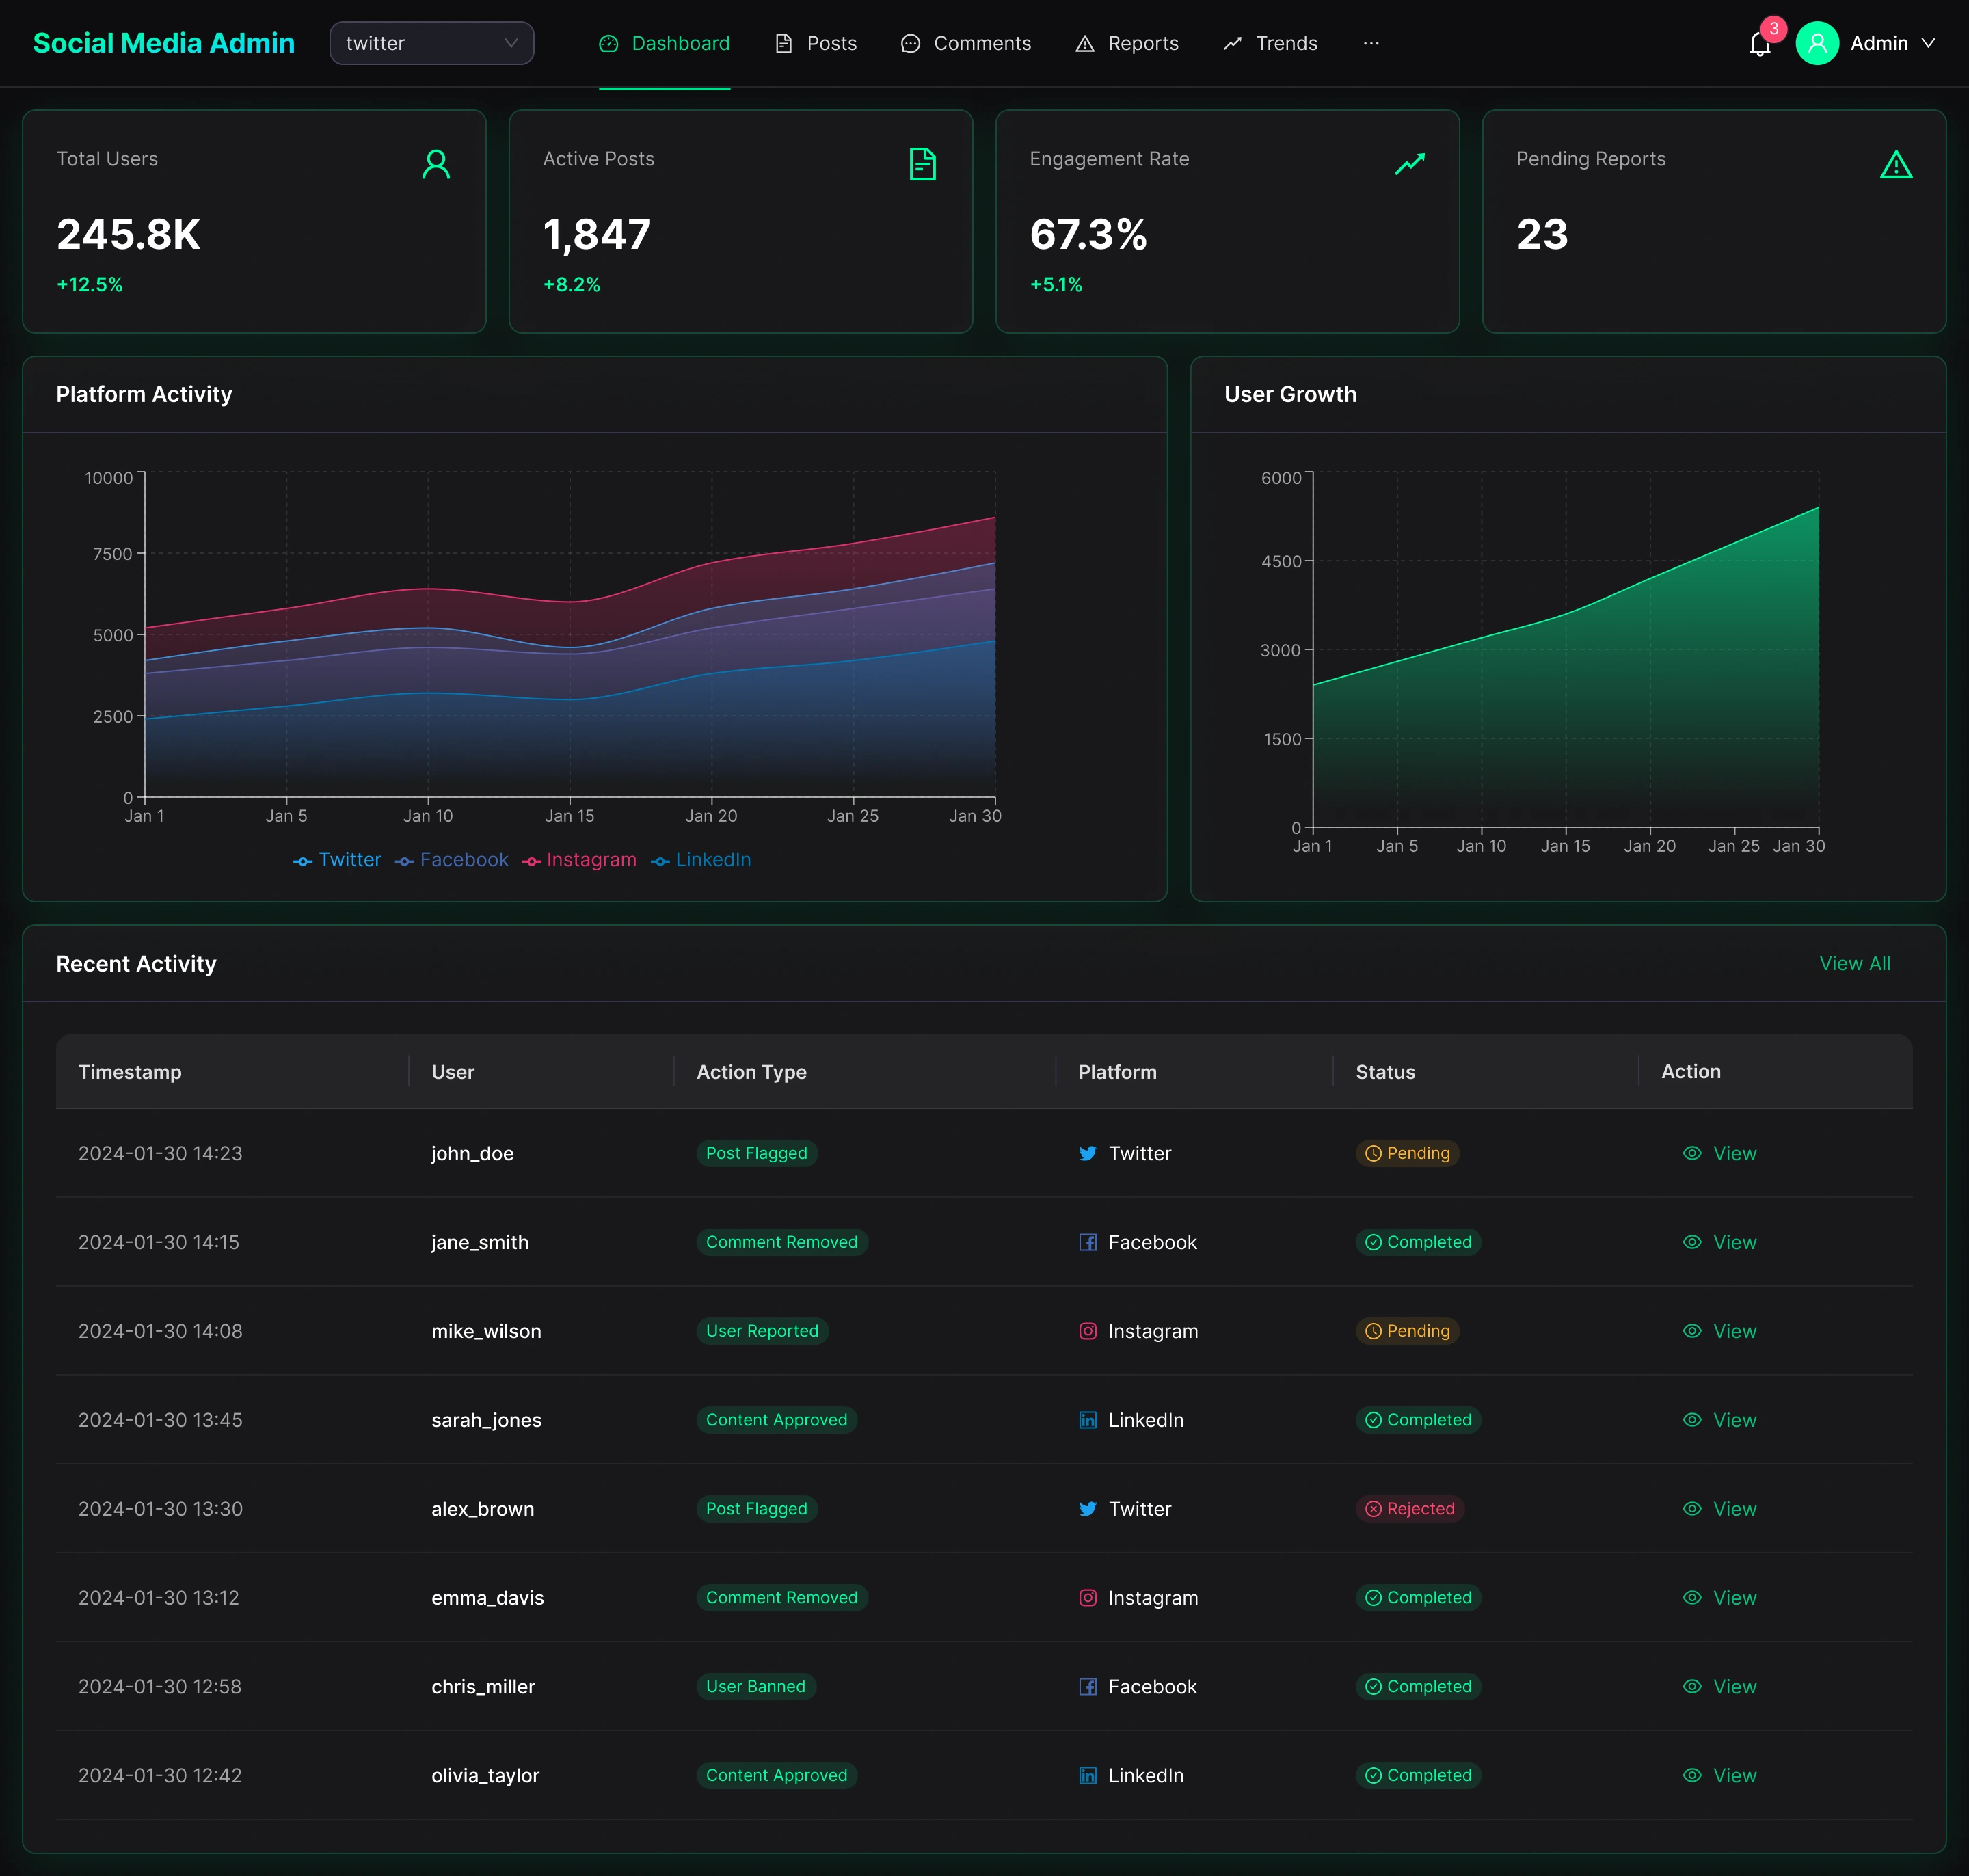Click the Twitter bird icon in john_doe row
The height and width of the screenshot is (1876, 1969).
pyautogui.click(x=1087, y=1153)
